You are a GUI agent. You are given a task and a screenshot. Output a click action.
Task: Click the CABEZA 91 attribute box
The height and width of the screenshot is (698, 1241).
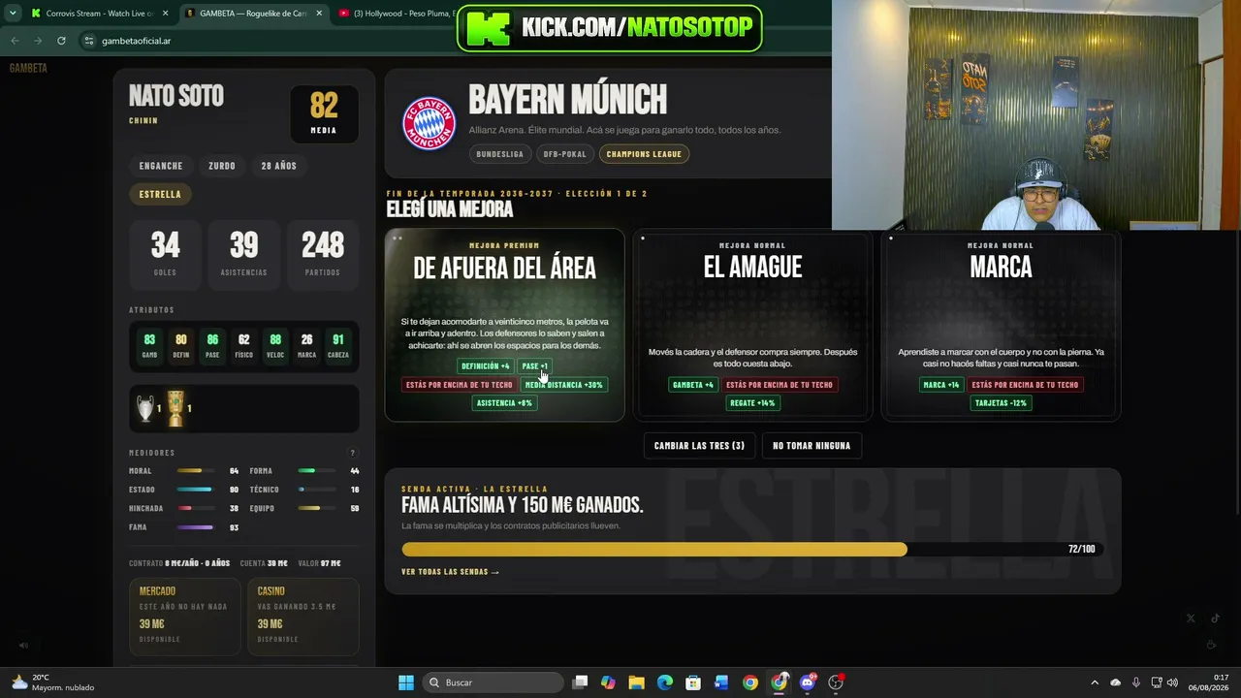coord(337,346)
